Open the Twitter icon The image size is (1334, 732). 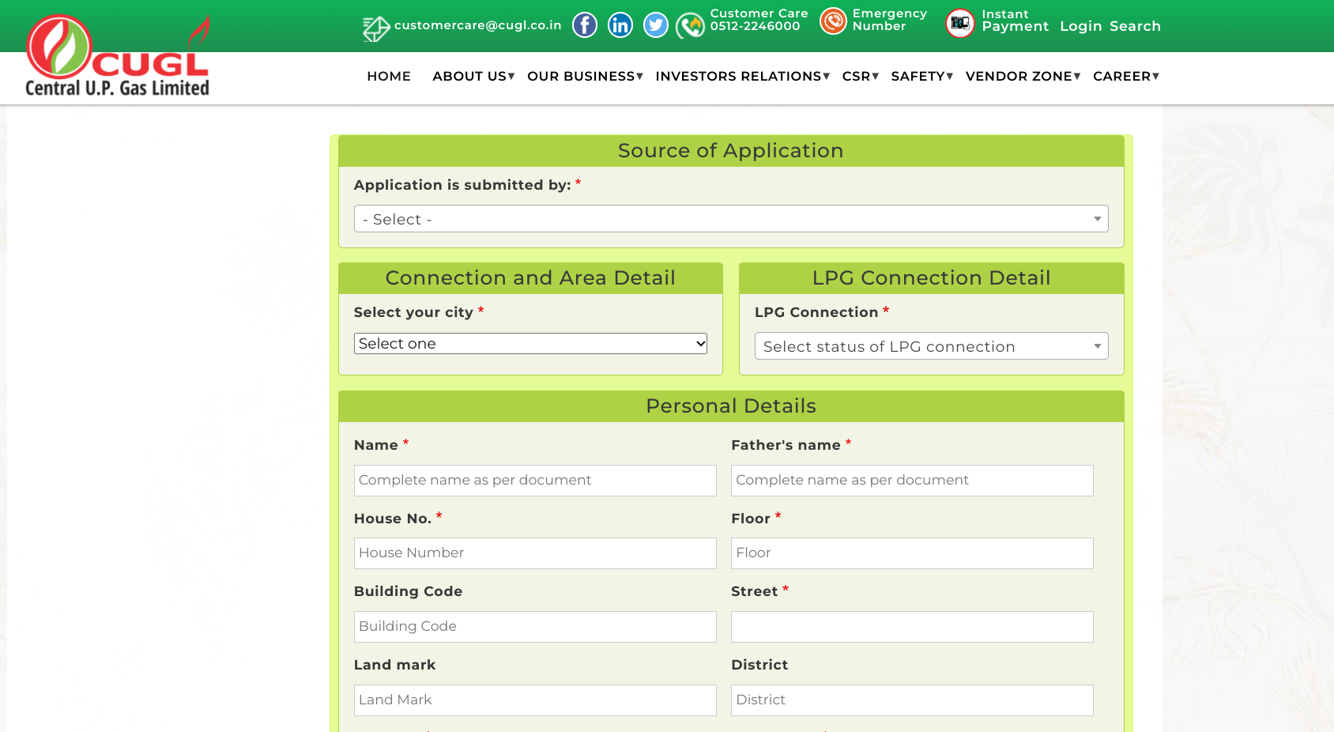(655, 25)
